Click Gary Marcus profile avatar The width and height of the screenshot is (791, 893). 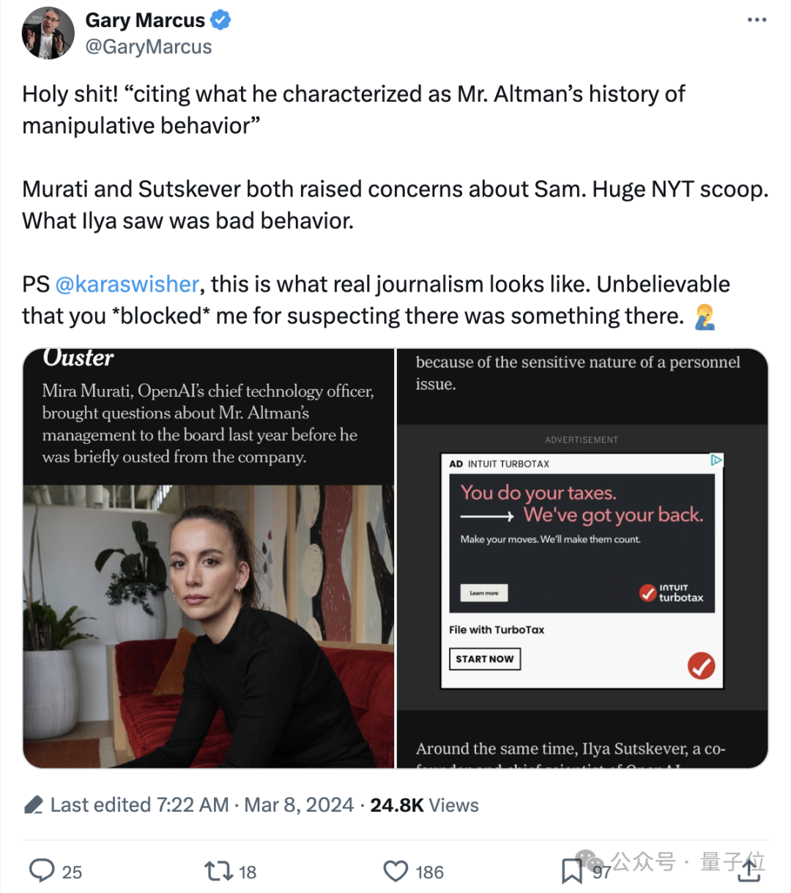[x=48, y=34]
